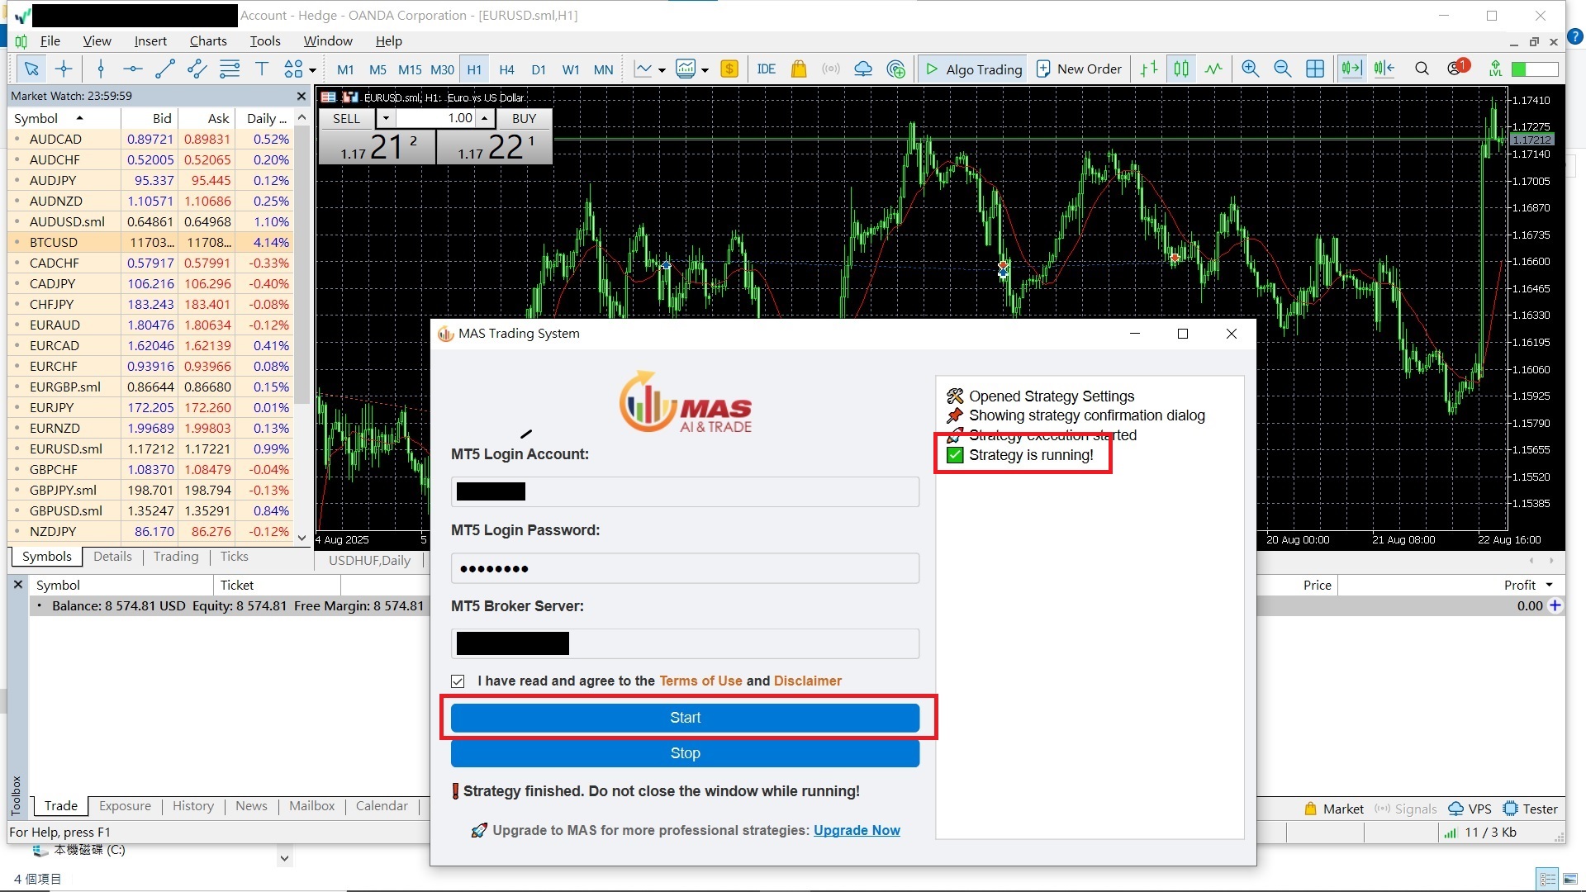Zoom in on the chart
Image resolution: width=1586 pixels, height=892 pixels.
(1250, 69)
